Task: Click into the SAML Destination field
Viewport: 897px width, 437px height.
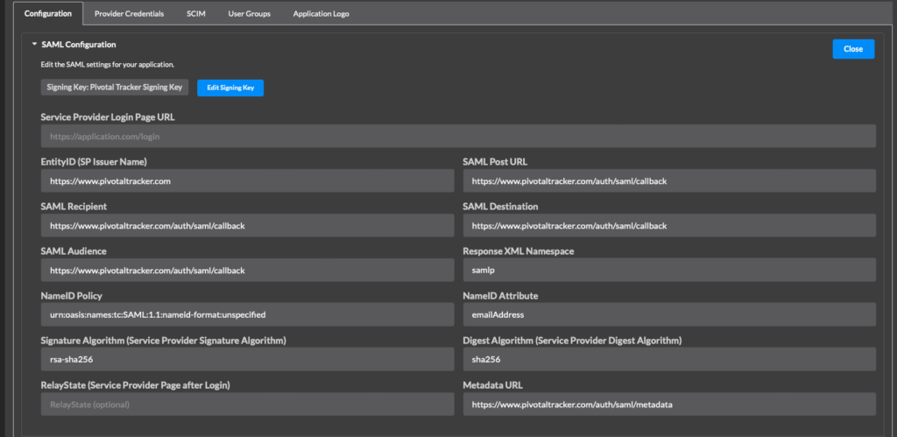Action: [x=669, y=225]
